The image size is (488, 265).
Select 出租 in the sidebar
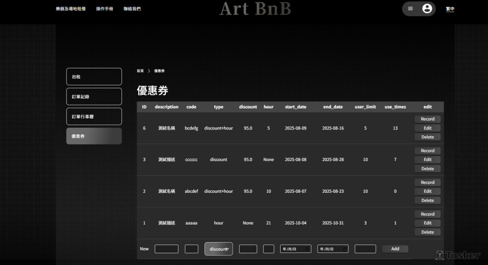pos(94,77)
